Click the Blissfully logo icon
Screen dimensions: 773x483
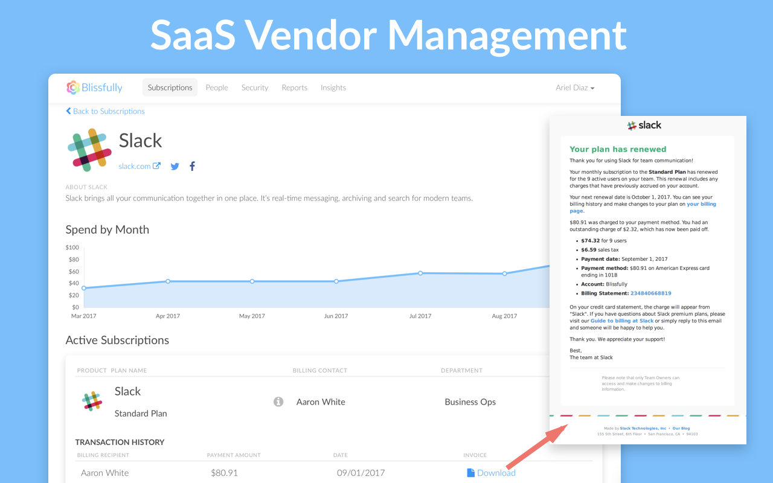73,88
